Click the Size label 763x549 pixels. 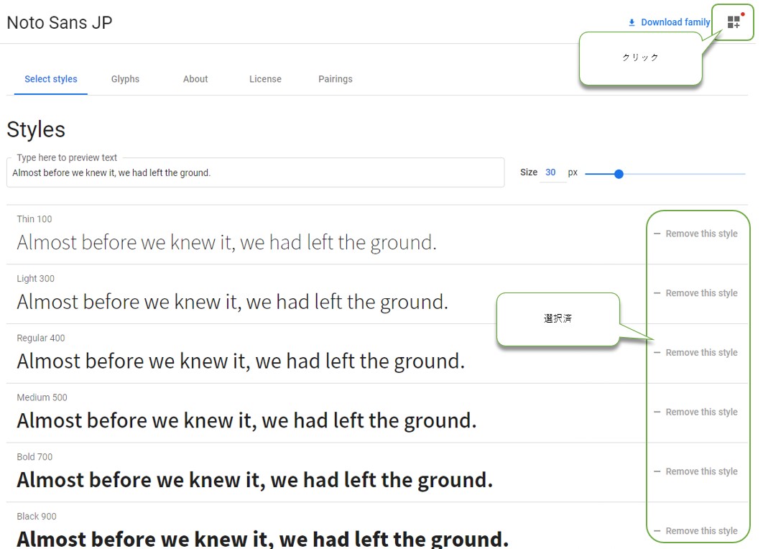pyautogui.click(x=529, y=172)
